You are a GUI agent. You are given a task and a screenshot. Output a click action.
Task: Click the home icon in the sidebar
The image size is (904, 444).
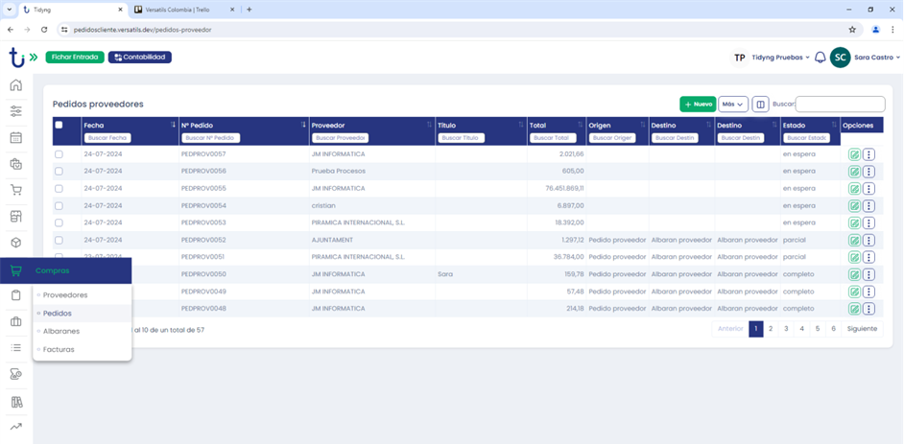pos(15,85)
